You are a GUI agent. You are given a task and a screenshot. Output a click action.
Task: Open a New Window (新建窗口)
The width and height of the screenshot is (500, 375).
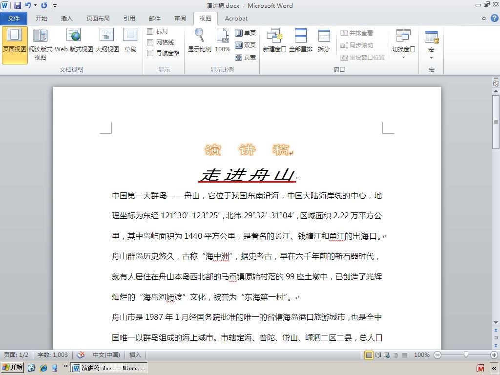[274, 40]
